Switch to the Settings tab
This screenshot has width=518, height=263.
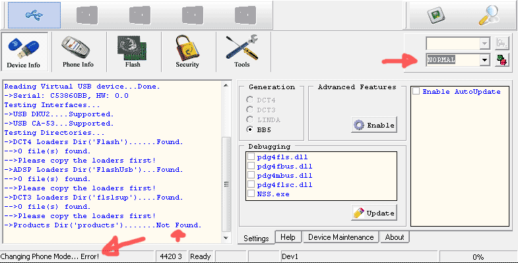(x=256, y=238)
